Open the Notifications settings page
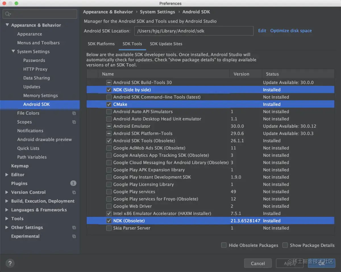This screenshot has width=341, height=272. (x=30, y=131)
